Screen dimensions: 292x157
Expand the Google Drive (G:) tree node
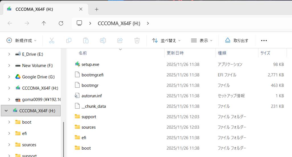(x=9, y=77)
